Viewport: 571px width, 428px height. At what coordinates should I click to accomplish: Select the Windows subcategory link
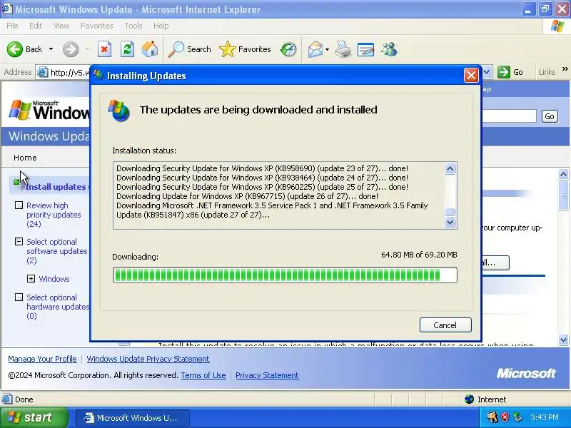click(x=54, y=279)
